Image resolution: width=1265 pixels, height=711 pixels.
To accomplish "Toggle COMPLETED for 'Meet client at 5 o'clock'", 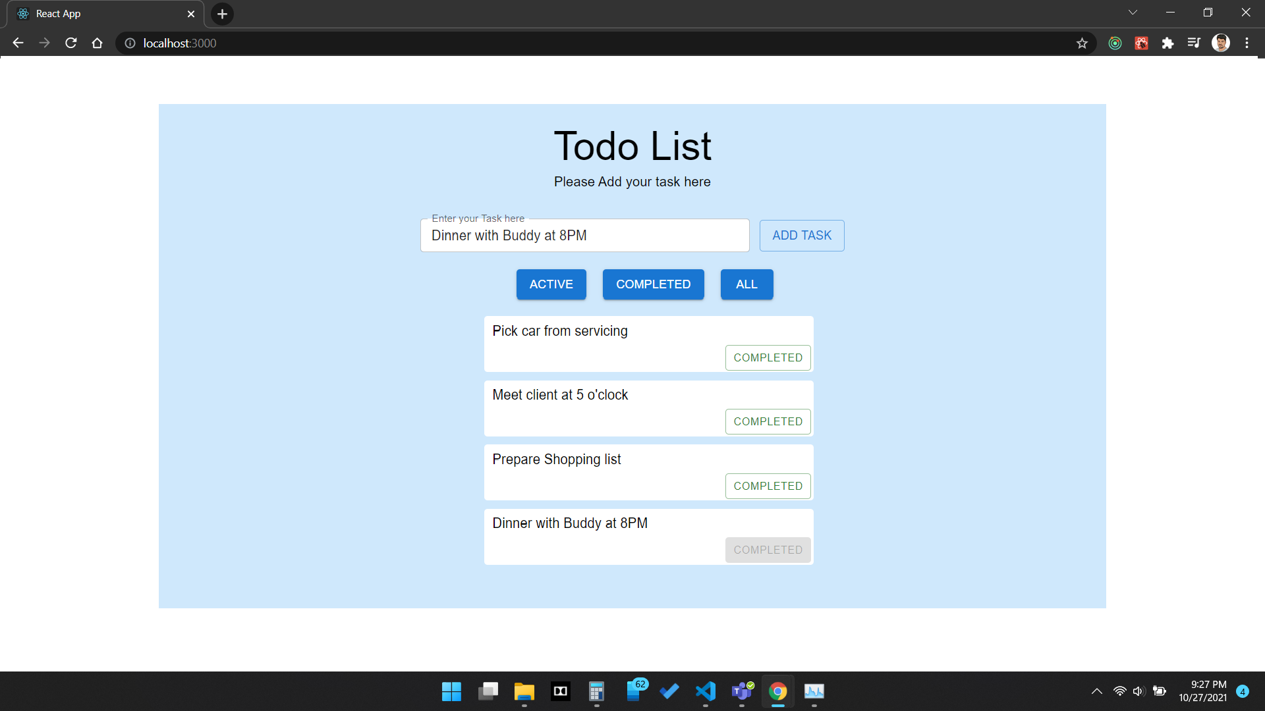I will [768, 421].
